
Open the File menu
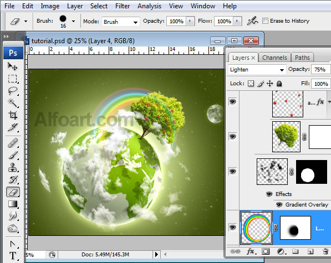pyautogui.click(x=9, y=6)
